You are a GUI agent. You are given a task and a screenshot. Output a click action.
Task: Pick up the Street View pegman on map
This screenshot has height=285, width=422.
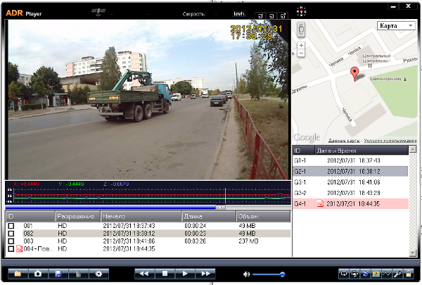pyautogui.click(x=301, y=29)
